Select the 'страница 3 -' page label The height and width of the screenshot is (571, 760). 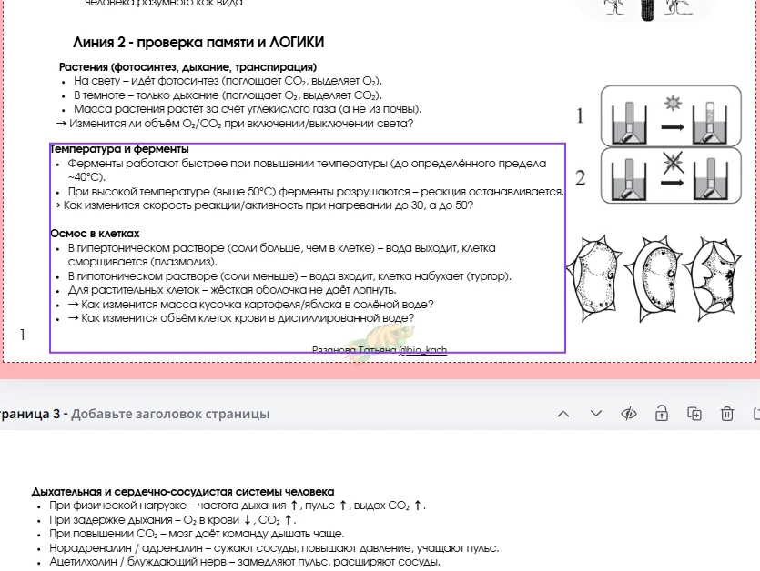34,414
